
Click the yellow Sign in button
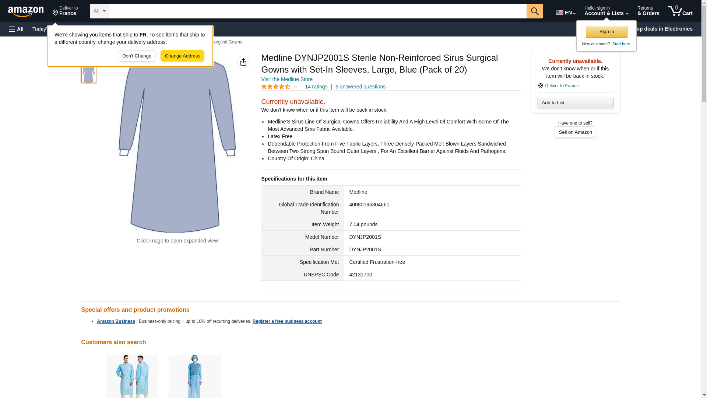(x=606, y=32)
